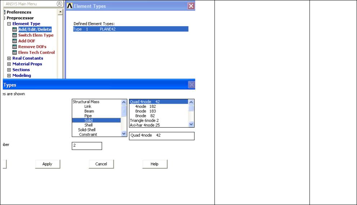Select Solid in element category list
Image resolution: width=357 pixels, height=205 pixels.
pyautogui.click(x=96, y=120)
